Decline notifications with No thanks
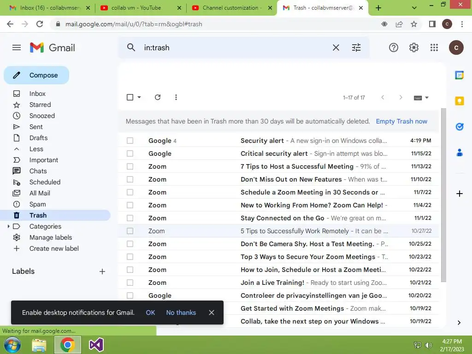Viewport: 472px width, 354px height. click(x=181, y=313)
